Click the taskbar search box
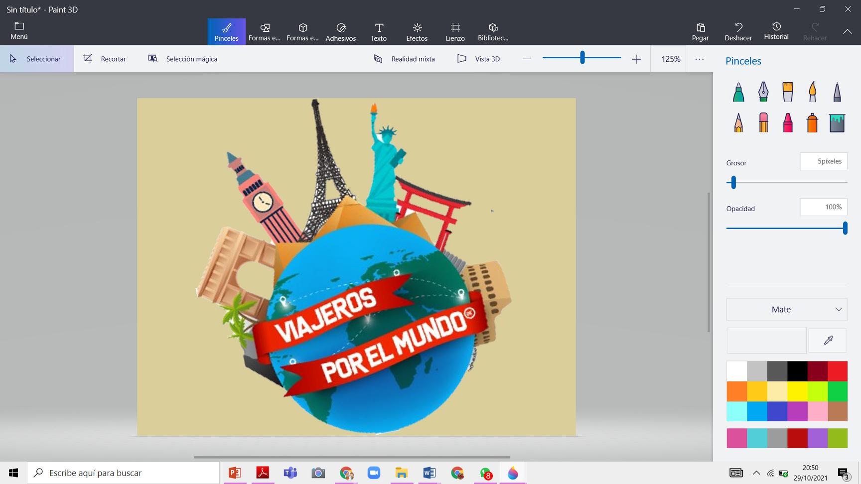Screen dimensions: 861x484 coord(124,473)
